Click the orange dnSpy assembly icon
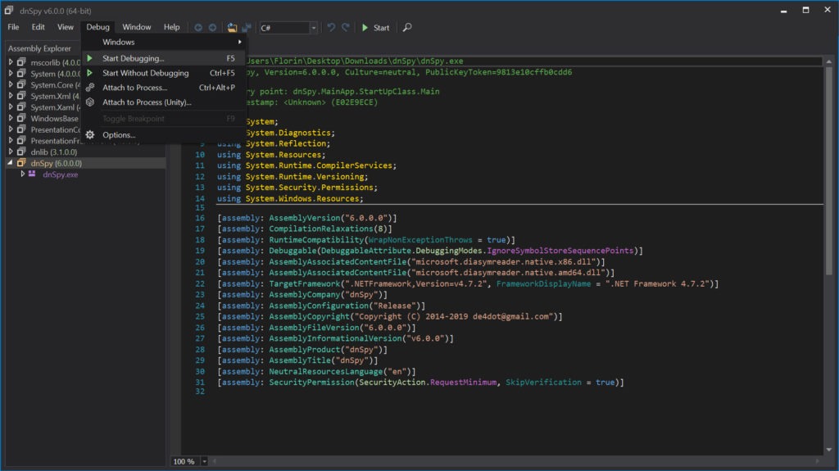 tap(21, 163)
